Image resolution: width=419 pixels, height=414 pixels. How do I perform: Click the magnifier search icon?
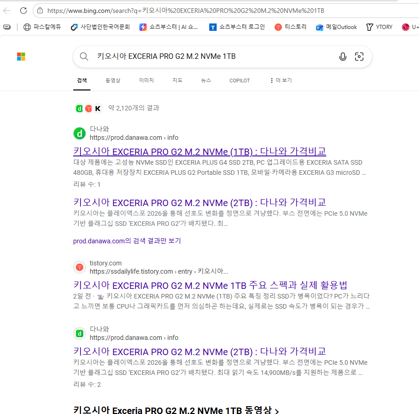(84, 57)
